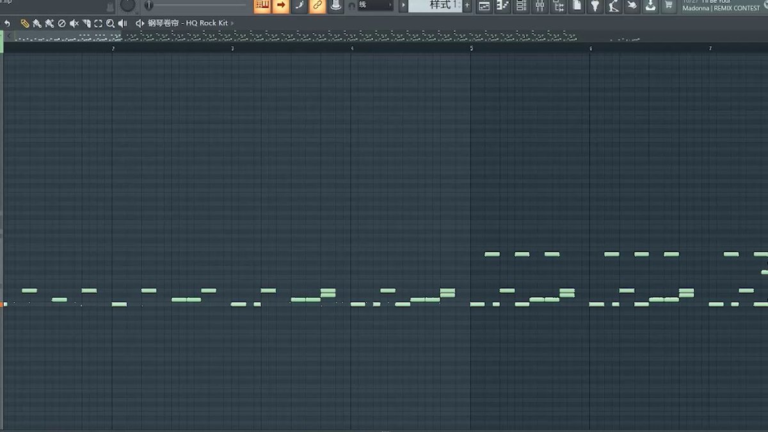Toggle typing keyboard to piano button
The height and width of the screenshot is (432, 768).
pos(262,6)
